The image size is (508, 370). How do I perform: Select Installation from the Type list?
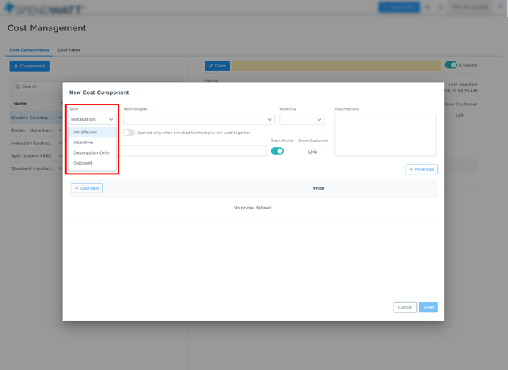85,132
